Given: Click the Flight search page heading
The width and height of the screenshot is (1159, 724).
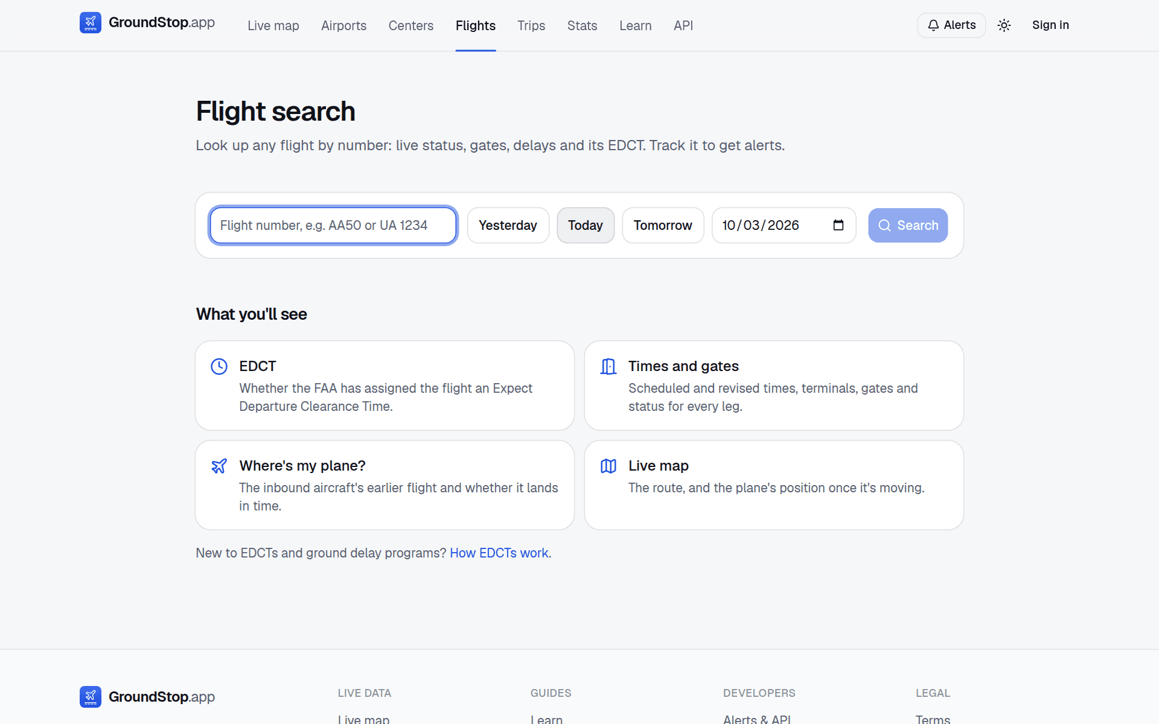Looking at the screenshot, I should coord(276,112).
